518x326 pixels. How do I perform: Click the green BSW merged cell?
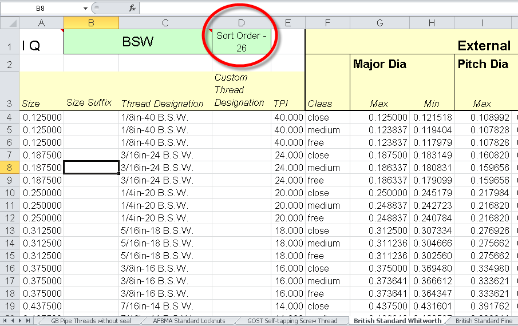(138, 42)
